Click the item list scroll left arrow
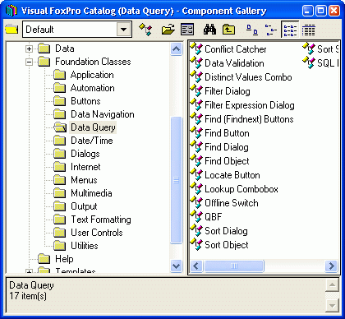 coord(196,266)
